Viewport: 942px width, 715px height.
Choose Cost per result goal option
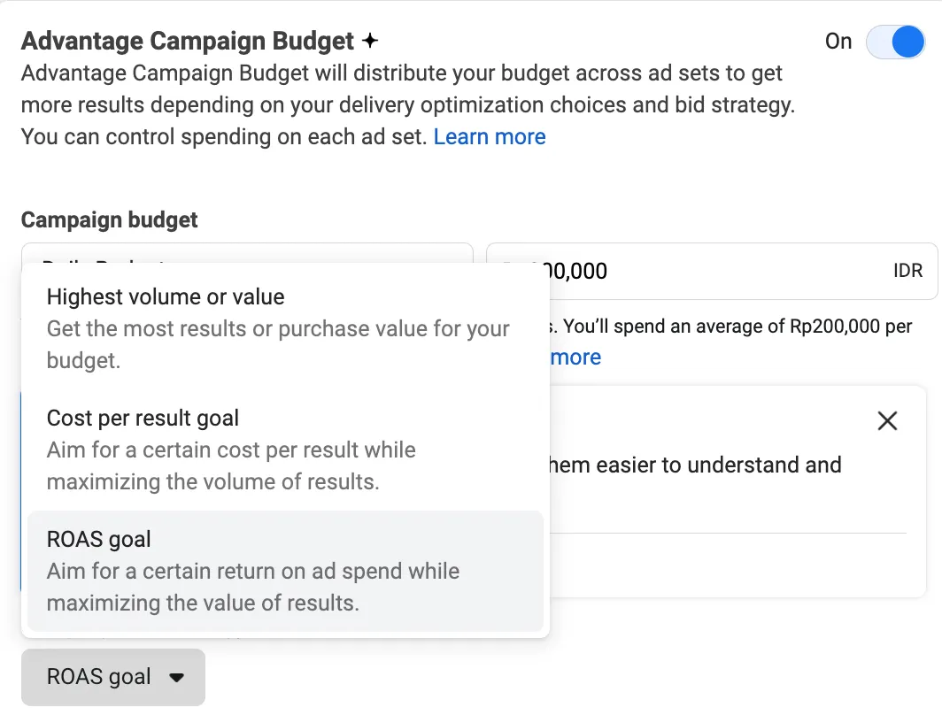(x=285, y=450)
